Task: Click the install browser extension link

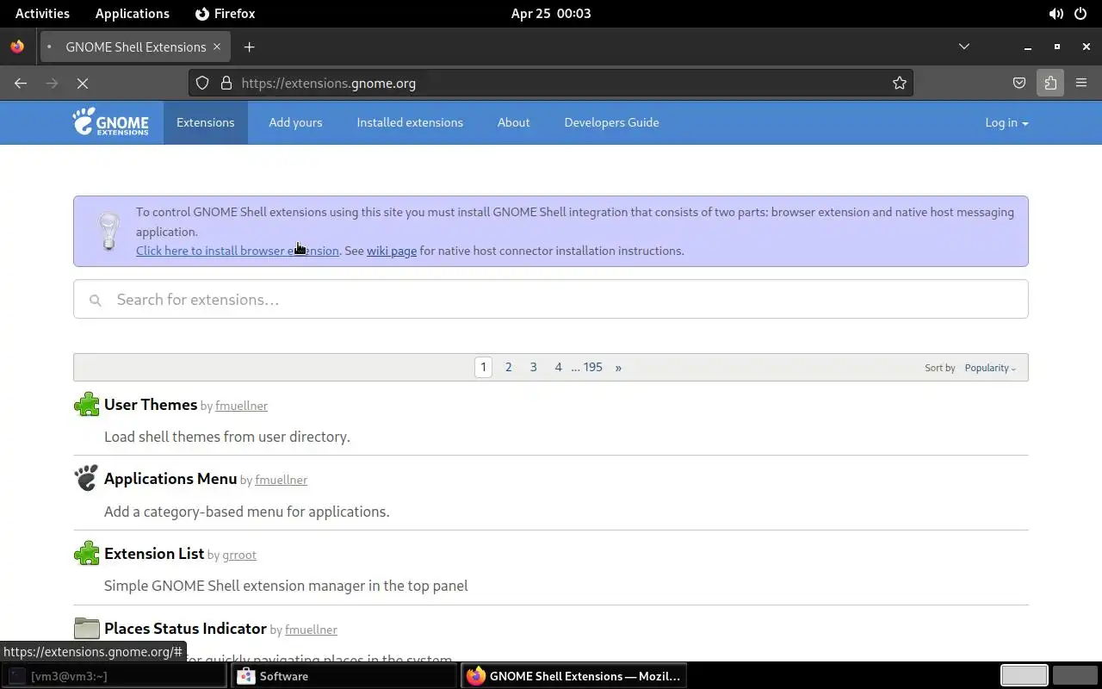Action: (x=237, y=251)
